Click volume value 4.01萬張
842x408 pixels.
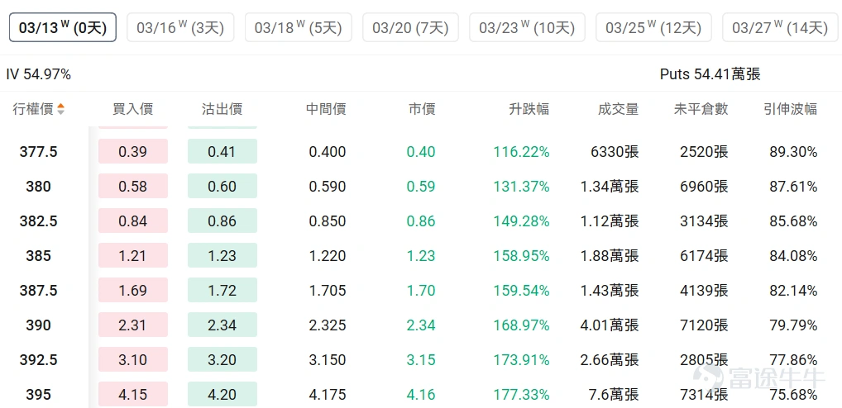(610, 325)
